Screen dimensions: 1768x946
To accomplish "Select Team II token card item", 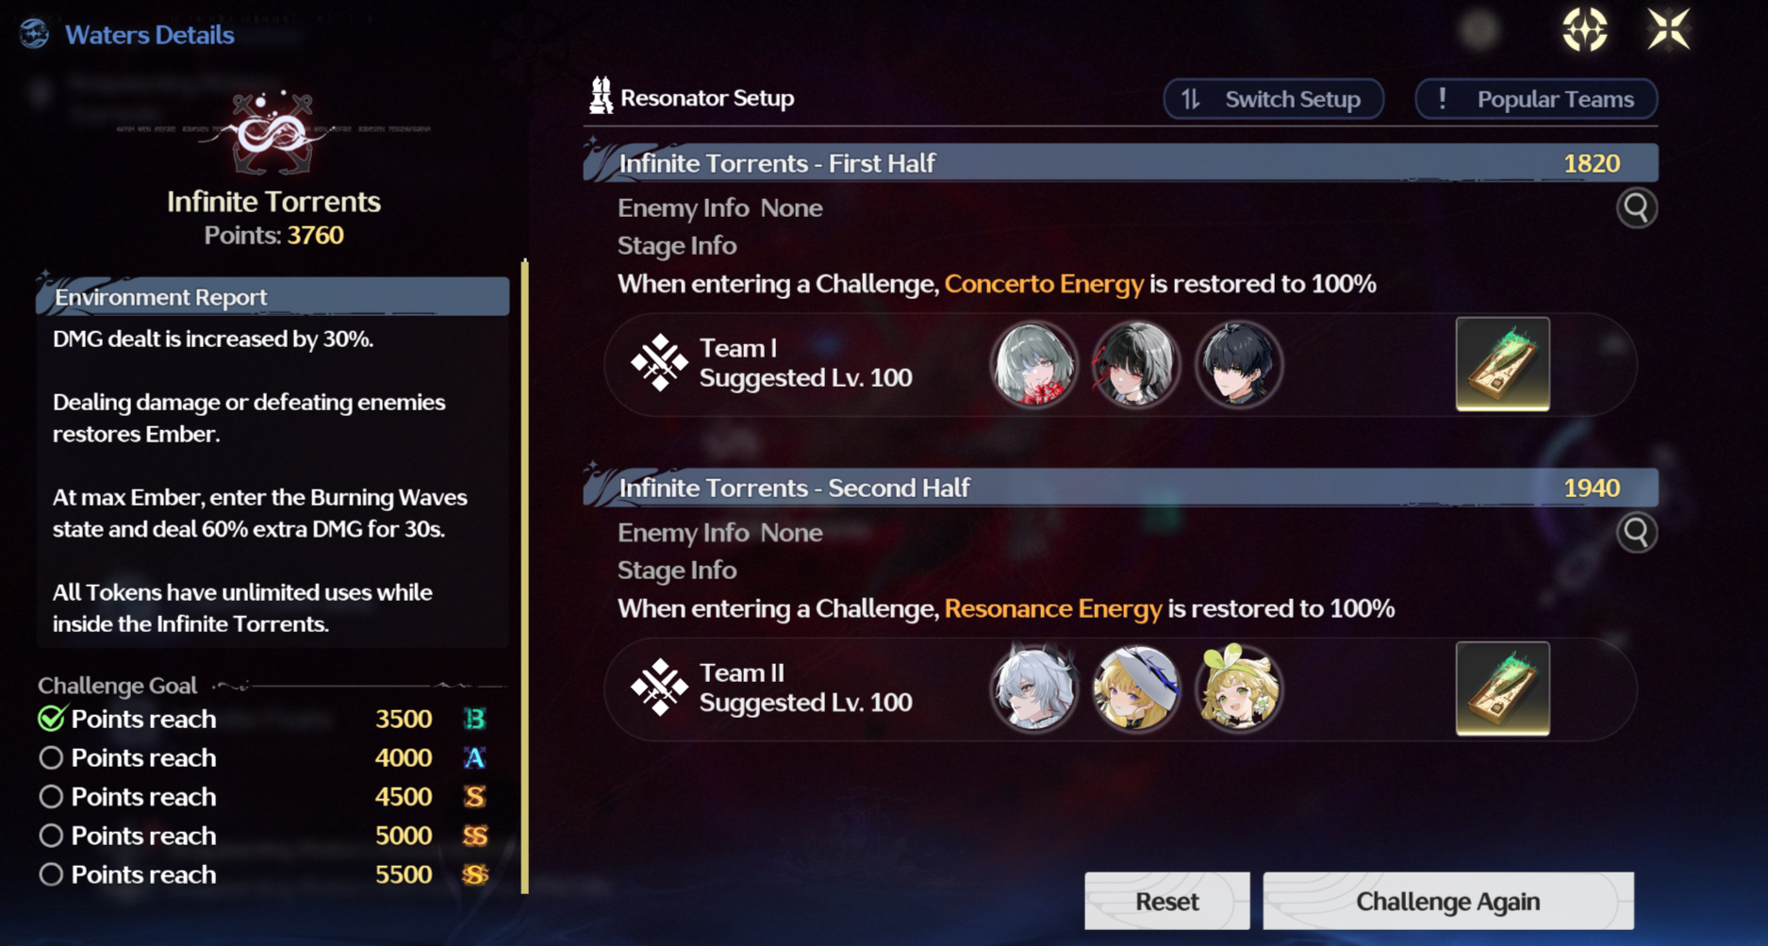I will coord(1502,689).
